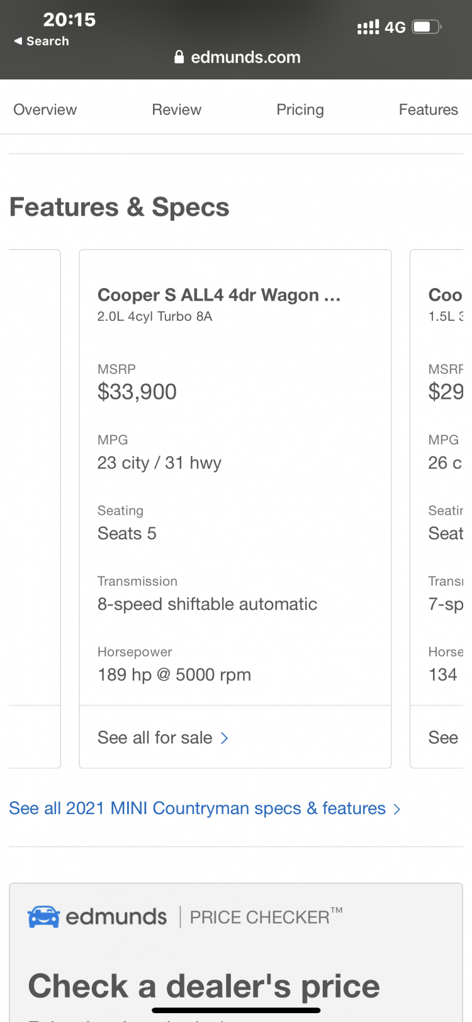Screen dimensions: 472x1022
Task: Tap the battery icon in status bar
Action: coord(427,27)
